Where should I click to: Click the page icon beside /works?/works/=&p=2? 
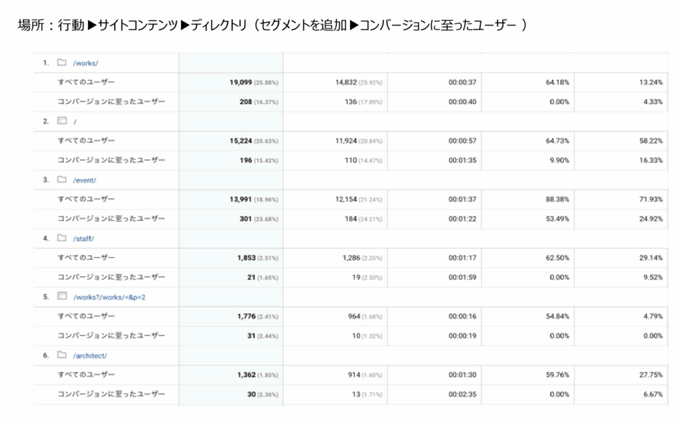pos(62,296)
